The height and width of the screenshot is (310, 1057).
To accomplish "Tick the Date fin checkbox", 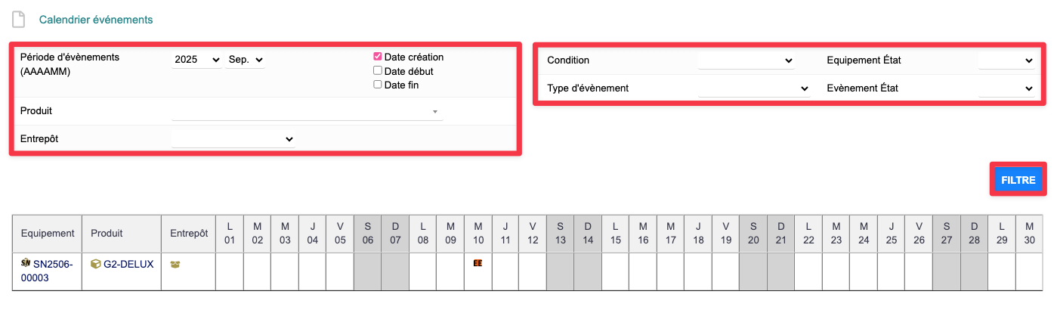I will pos(378,85).
